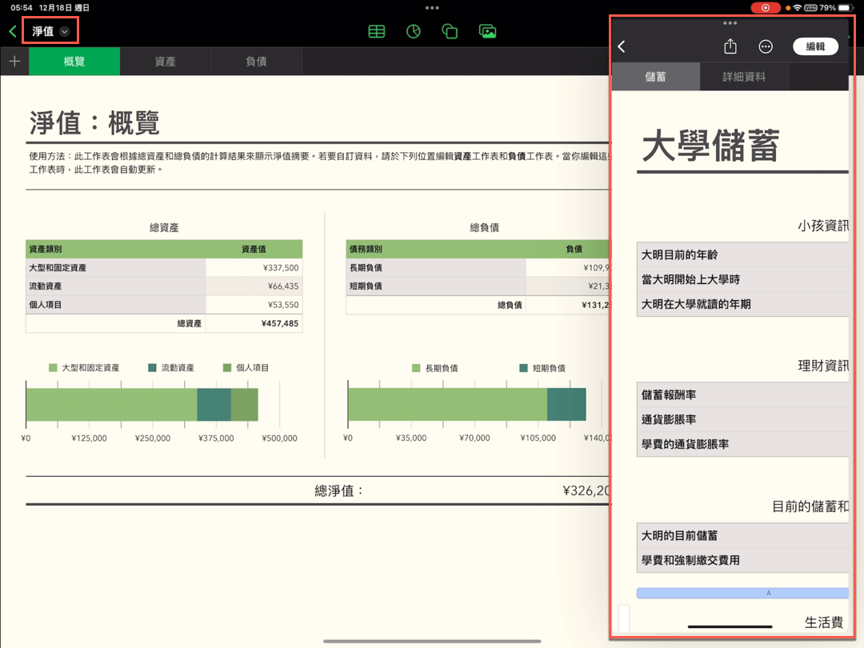864x648 pixels.
Task: Tap the battery indicator in the status bar
Action: [846, 8]
